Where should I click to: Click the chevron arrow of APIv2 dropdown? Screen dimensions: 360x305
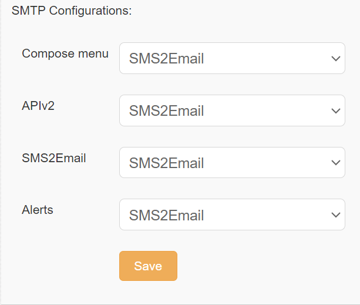click(x=336, y=111)
